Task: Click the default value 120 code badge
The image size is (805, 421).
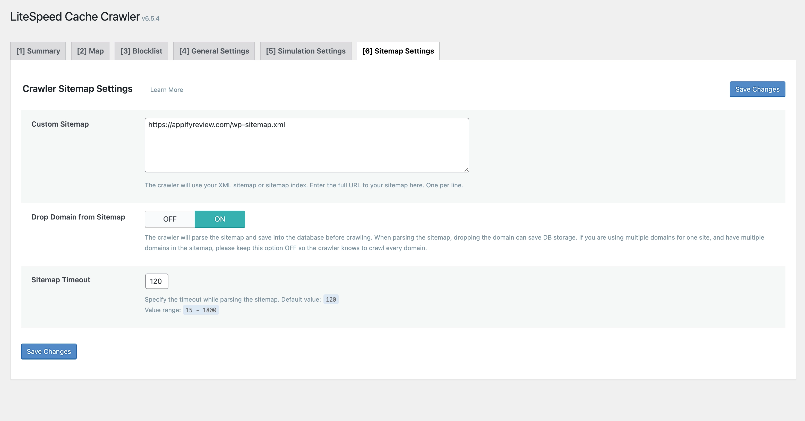Action: 331,299
